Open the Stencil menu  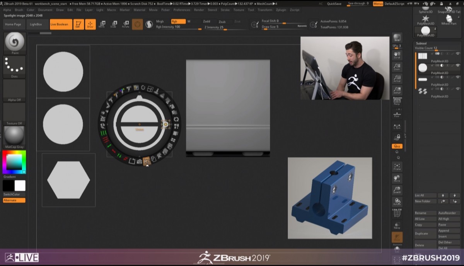pos(212,10)
